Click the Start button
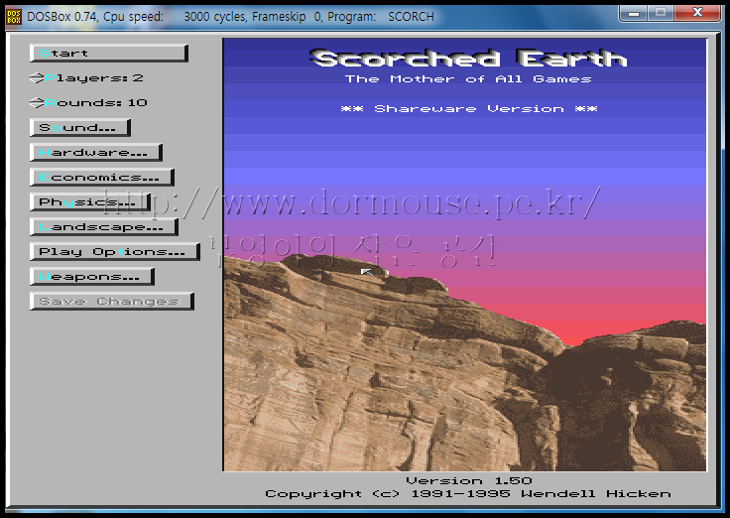The height and width of the screenshot is (518, 730). tap(109, 54)
